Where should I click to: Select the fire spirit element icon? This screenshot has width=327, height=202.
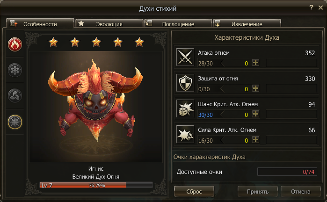(15, 44)
